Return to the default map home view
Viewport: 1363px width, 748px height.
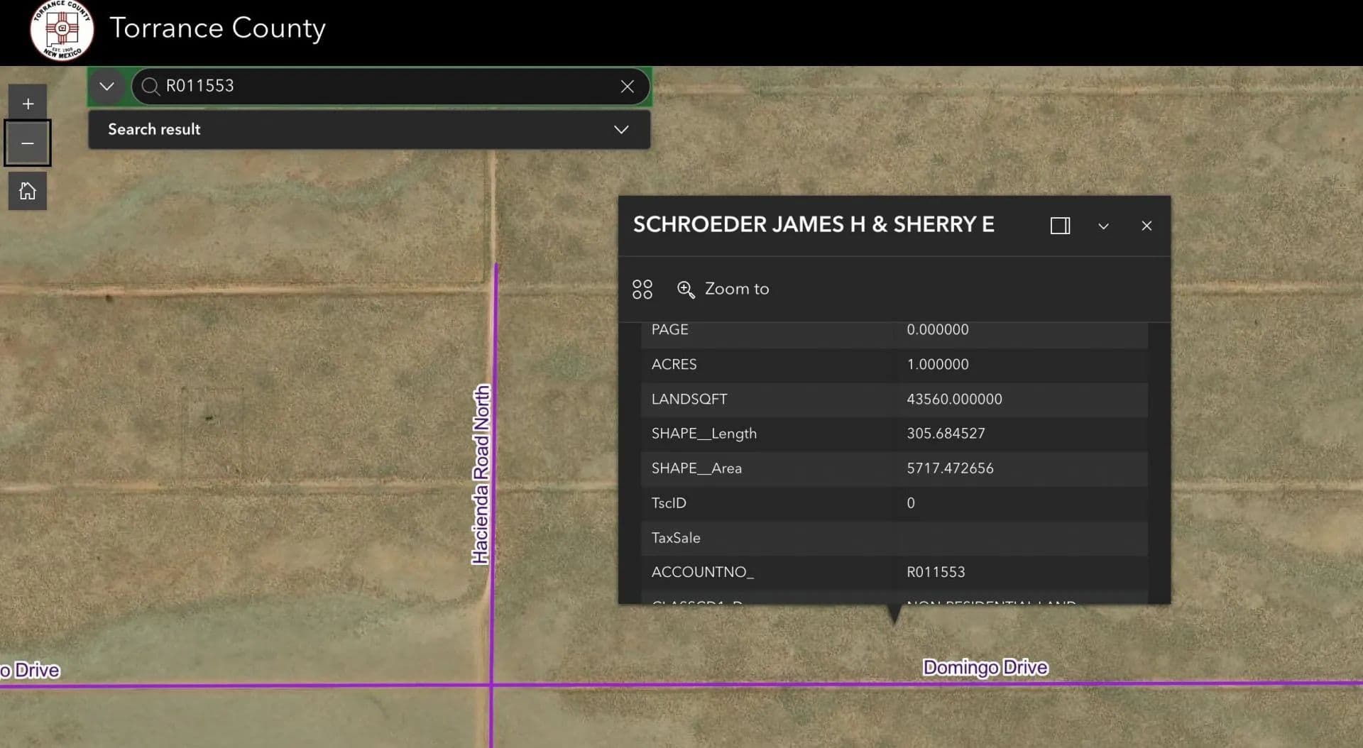28,191
